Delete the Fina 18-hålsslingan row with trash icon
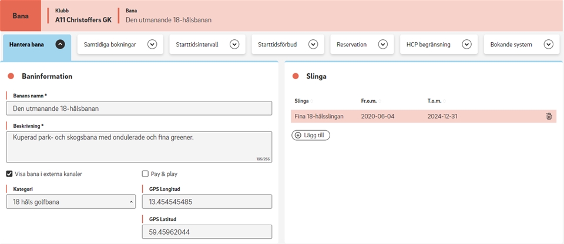This screenshot has height=244, width=564. pyautogui.click(x=549, y=116)
